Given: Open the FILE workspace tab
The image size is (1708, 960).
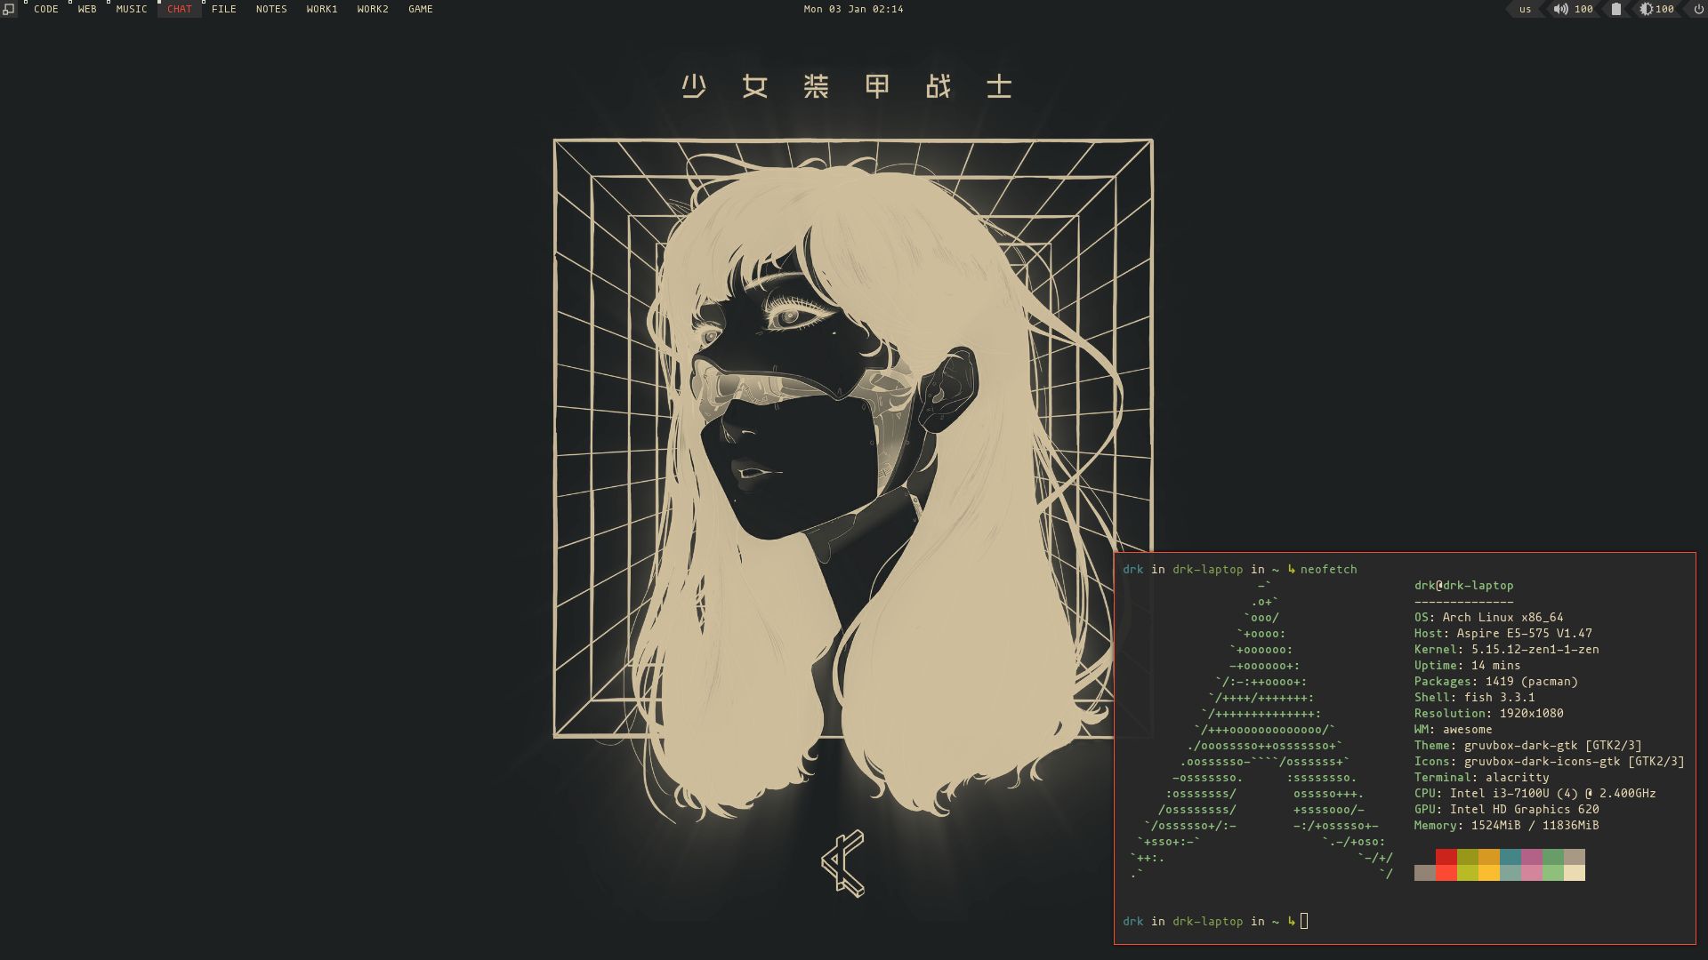Looking at the screenshot, I should [x=224, y=10].
